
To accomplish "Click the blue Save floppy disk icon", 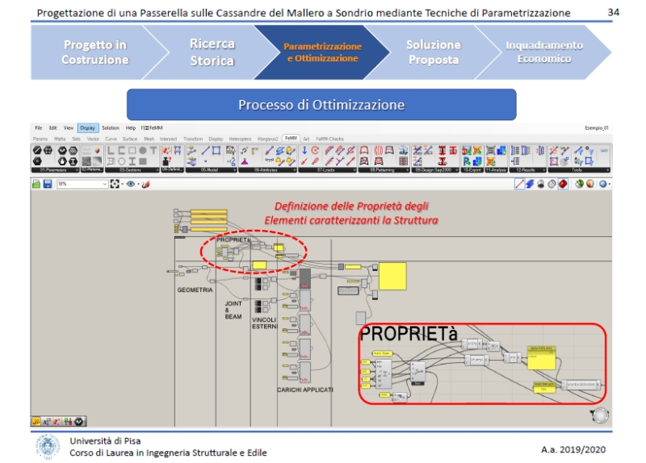I will [x=48, y=184].
